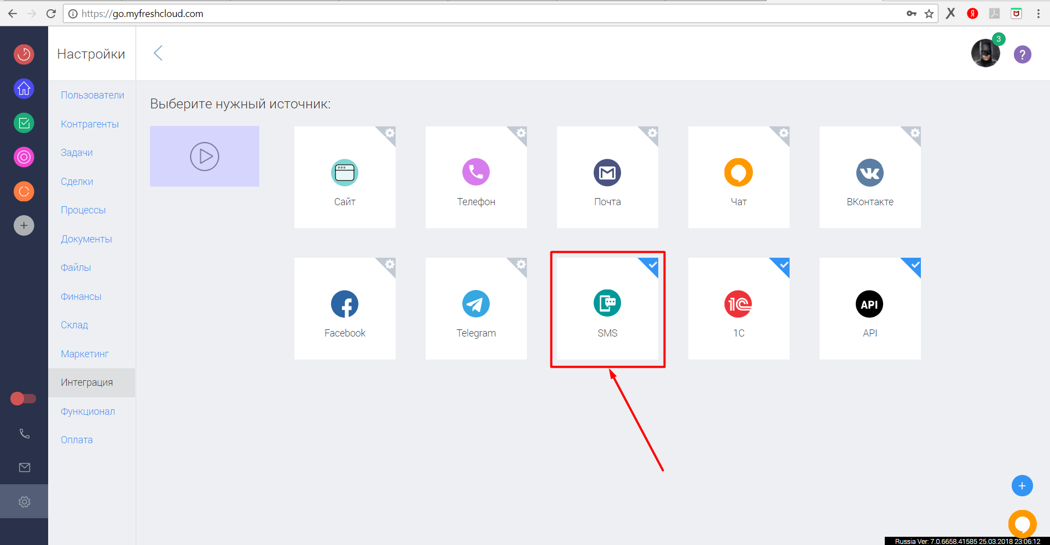Open Контрагенты settings section

pos(90,124)
